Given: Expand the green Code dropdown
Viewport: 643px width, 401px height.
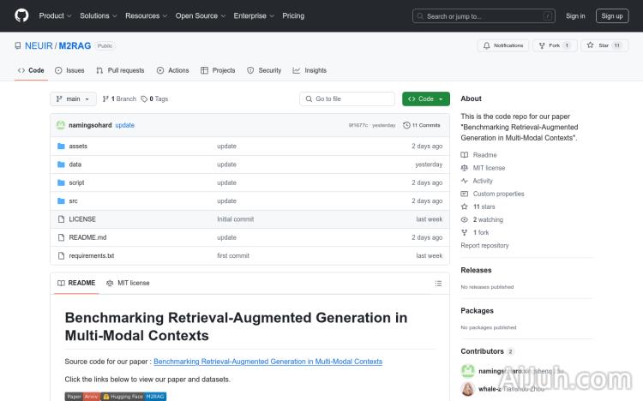Looking at the screenshot, I should click(425, 99).
